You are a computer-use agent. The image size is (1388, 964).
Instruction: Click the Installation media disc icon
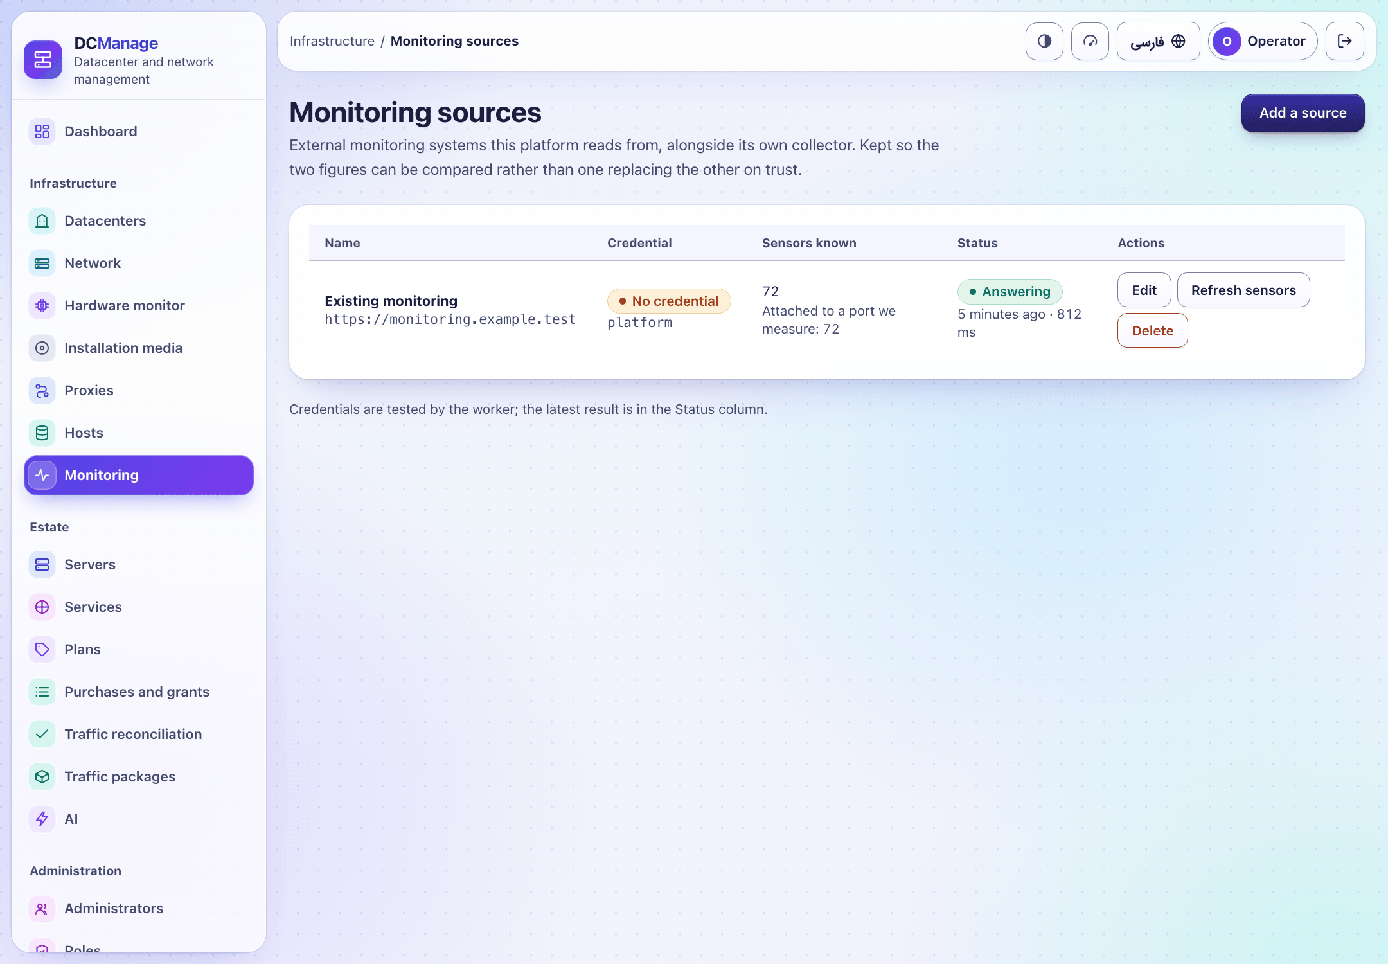pos(42,348)
